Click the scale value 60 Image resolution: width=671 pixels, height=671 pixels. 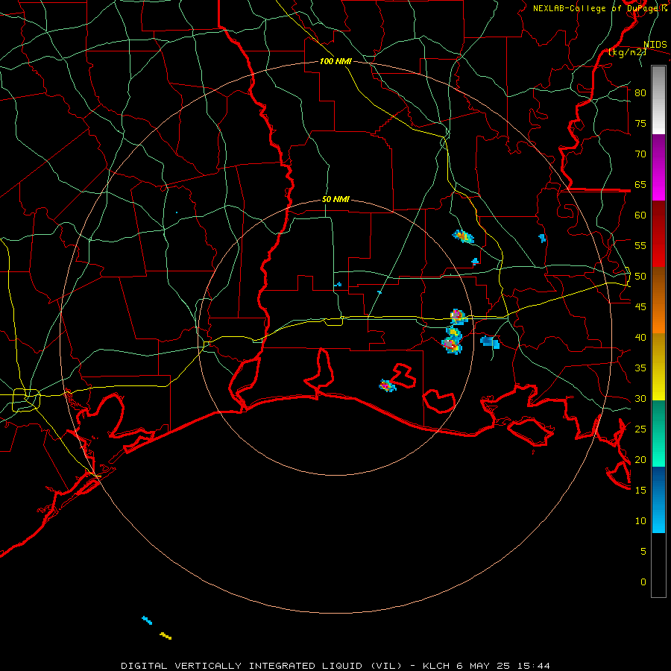click(640, 215)
